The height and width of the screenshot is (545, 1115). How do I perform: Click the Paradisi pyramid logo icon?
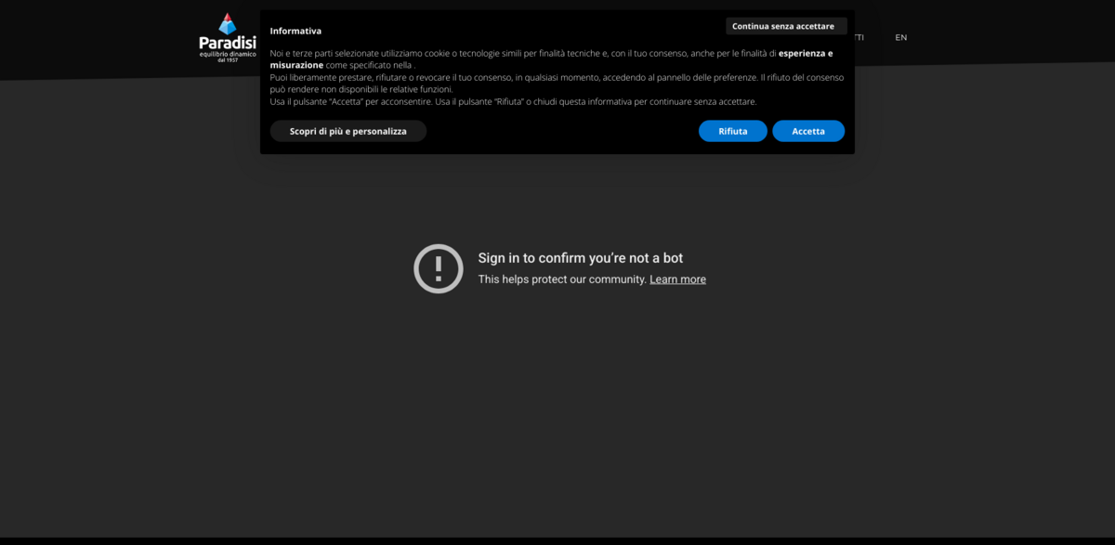click(227, 23)
